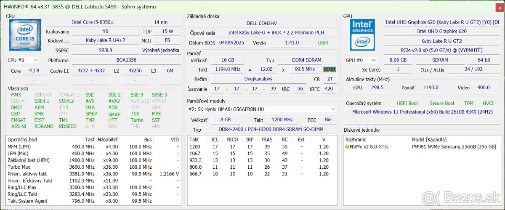Select the DELL 0DH2HV motherboard field
Screen dimensions: 505x210
pyautogui.click(x=263, y=23)
